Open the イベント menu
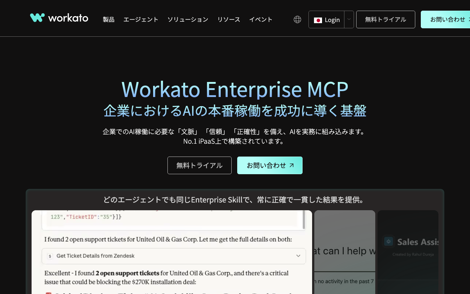The width and height of the screenshot is (470, 294). coord(261,19)
